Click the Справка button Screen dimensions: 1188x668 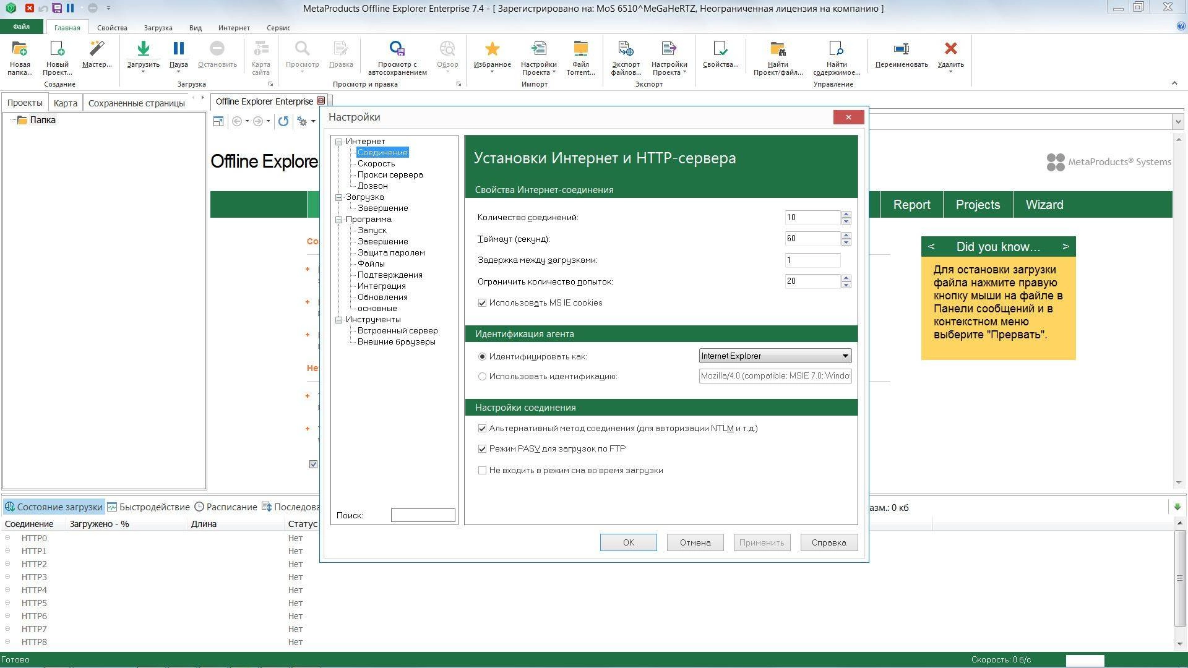point(829,542)
